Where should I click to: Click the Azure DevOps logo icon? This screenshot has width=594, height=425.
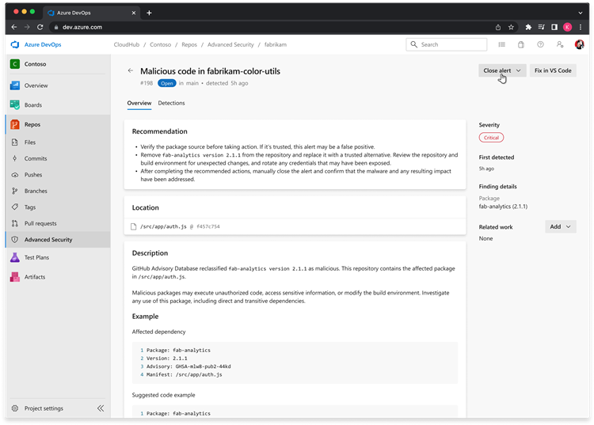point(15,44)
